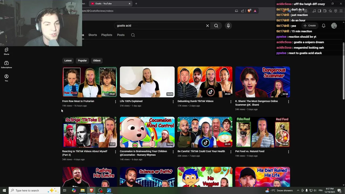345x194 pixels.
Task: Open the Snow showers weather widget
Action: 279,190
